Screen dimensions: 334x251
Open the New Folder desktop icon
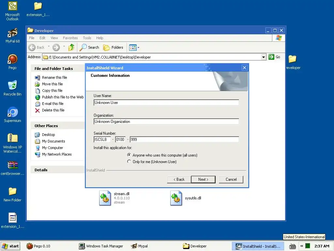pyautogui.click(x=12, y=194)
